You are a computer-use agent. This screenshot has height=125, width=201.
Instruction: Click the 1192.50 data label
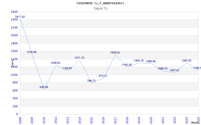(x=127, y=65)
